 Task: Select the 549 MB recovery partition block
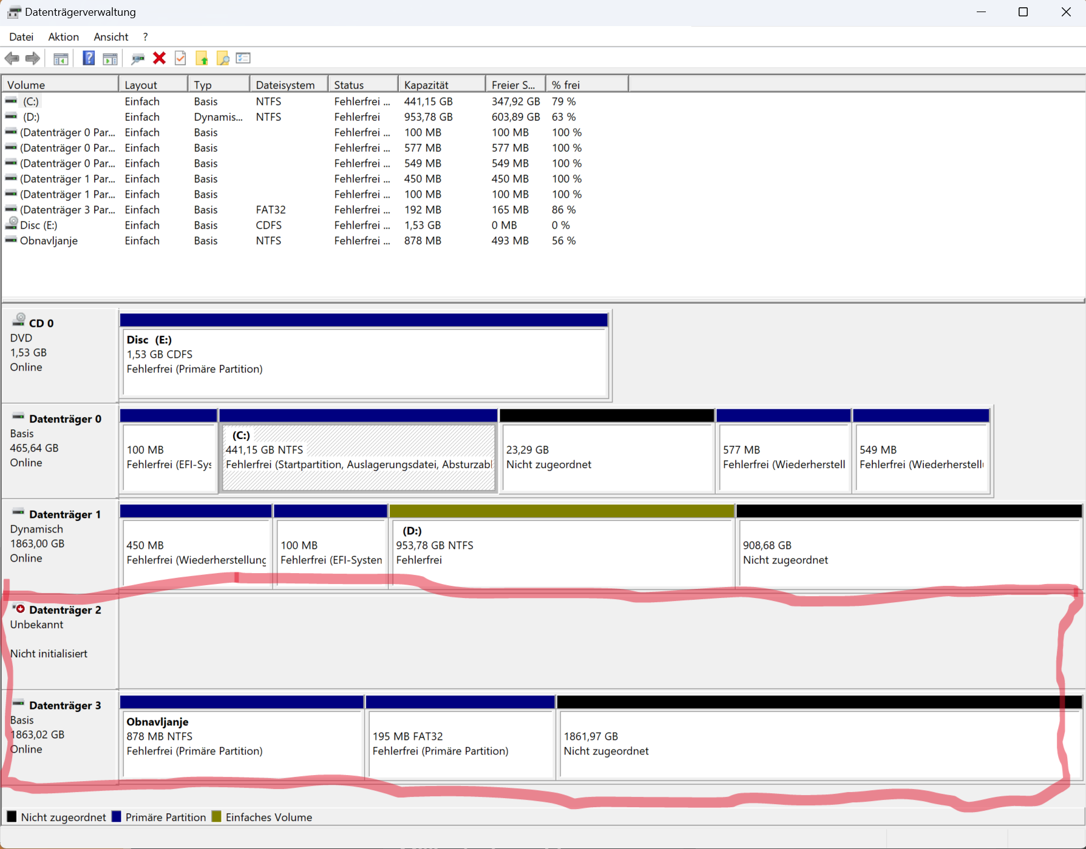[x=921, y=451]
